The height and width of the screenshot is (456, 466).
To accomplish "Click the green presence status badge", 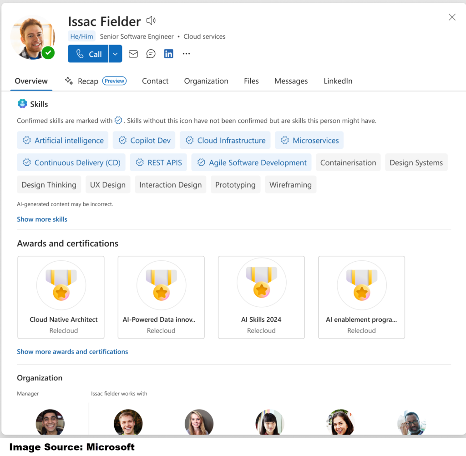I will (48, 53).
